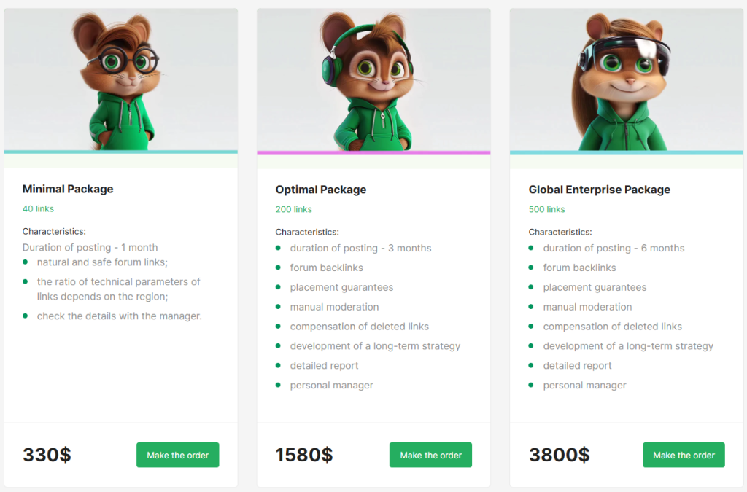Click the pink bar under the Optimal image
This screenshot has width=747, height=492.
(x=373, y=152)
